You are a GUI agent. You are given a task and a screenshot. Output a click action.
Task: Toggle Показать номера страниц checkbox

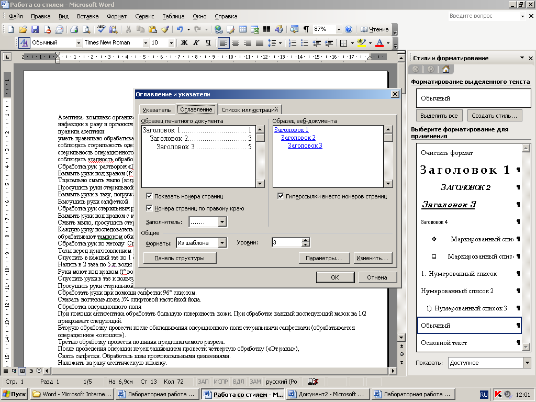[x=149, y=196]
